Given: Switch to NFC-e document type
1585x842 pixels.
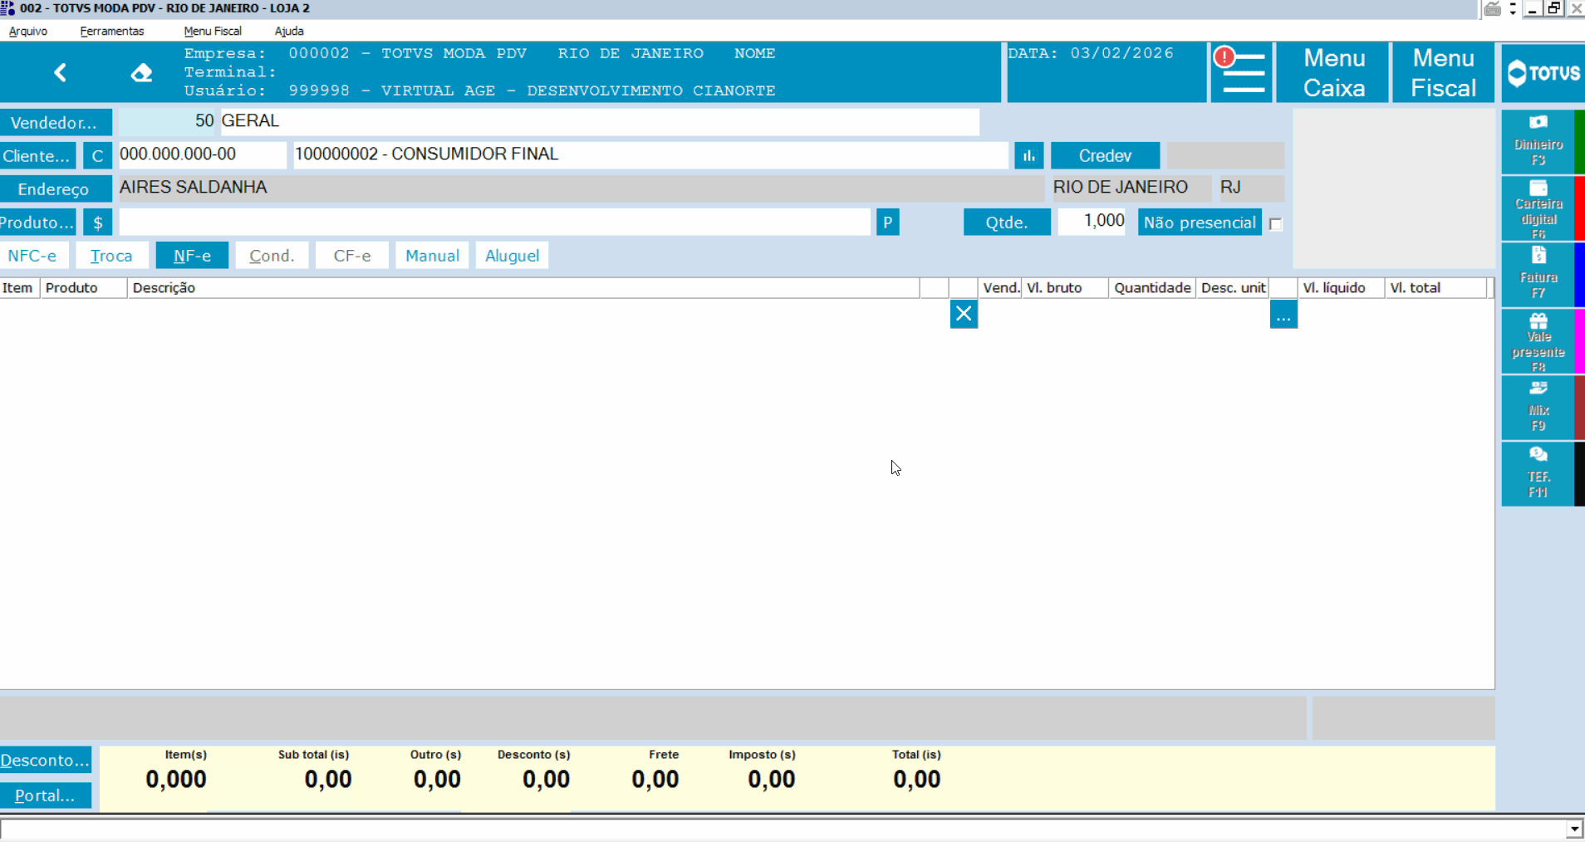Looking at the screenshot, I should coord(32,256).
